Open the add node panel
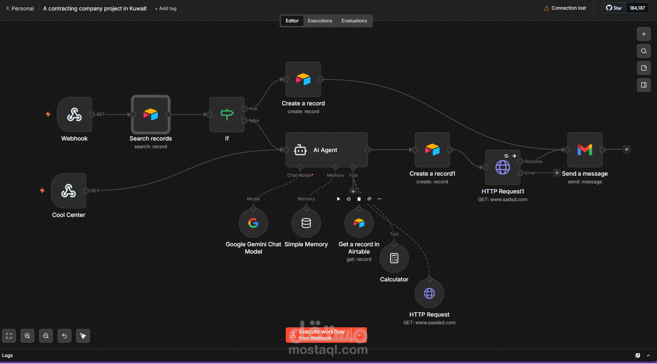The image size is (657, 364). pyautogui.click(x=644, y=34)
